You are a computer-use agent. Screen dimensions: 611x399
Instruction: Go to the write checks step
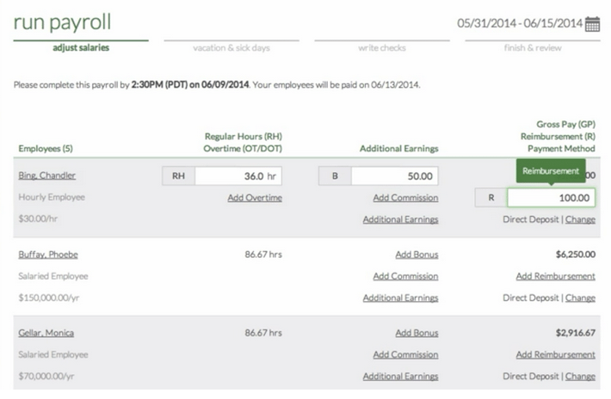382,48
